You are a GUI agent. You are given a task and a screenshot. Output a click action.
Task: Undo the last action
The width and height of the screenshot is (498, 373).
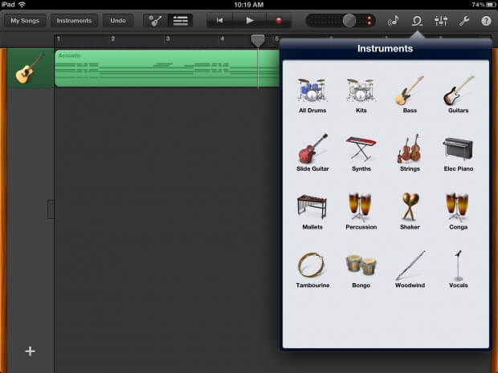pos(118,21)
